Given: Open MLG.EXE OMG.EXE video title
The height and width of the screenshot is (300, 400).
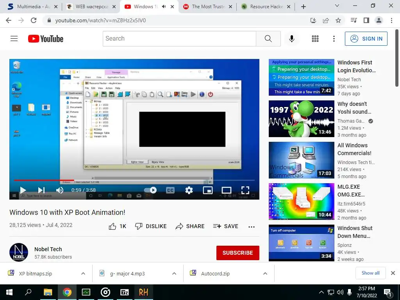Looking at the screenshot, I should point(351,191).
